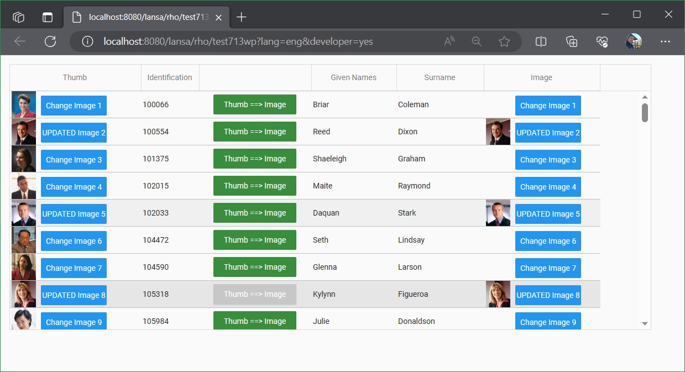The height and width of the screenshot is (372, 685).
Task: Click the right UPDATED Image 5 button
Action: (547, 214)
